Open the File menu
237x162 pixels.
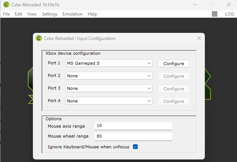point(6,14)
